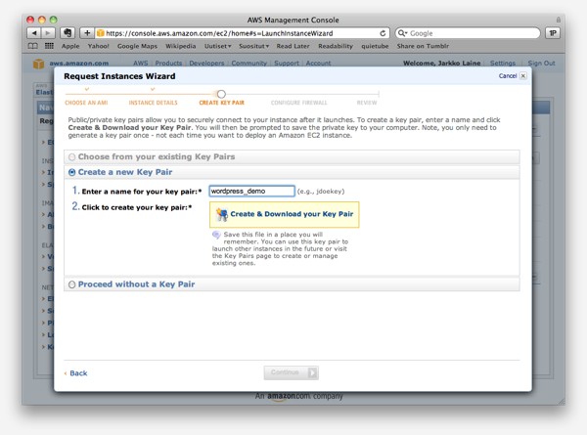This screenshot has height=435, width=587.
Task: Open the Yahoo! bookmark
Action: (98, 46)
